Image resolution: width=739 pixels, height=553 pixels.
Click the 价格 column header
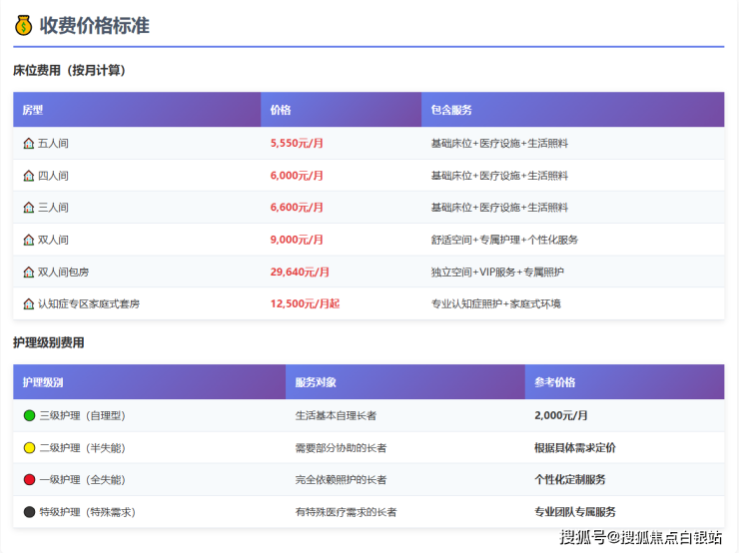pos(281,110)
